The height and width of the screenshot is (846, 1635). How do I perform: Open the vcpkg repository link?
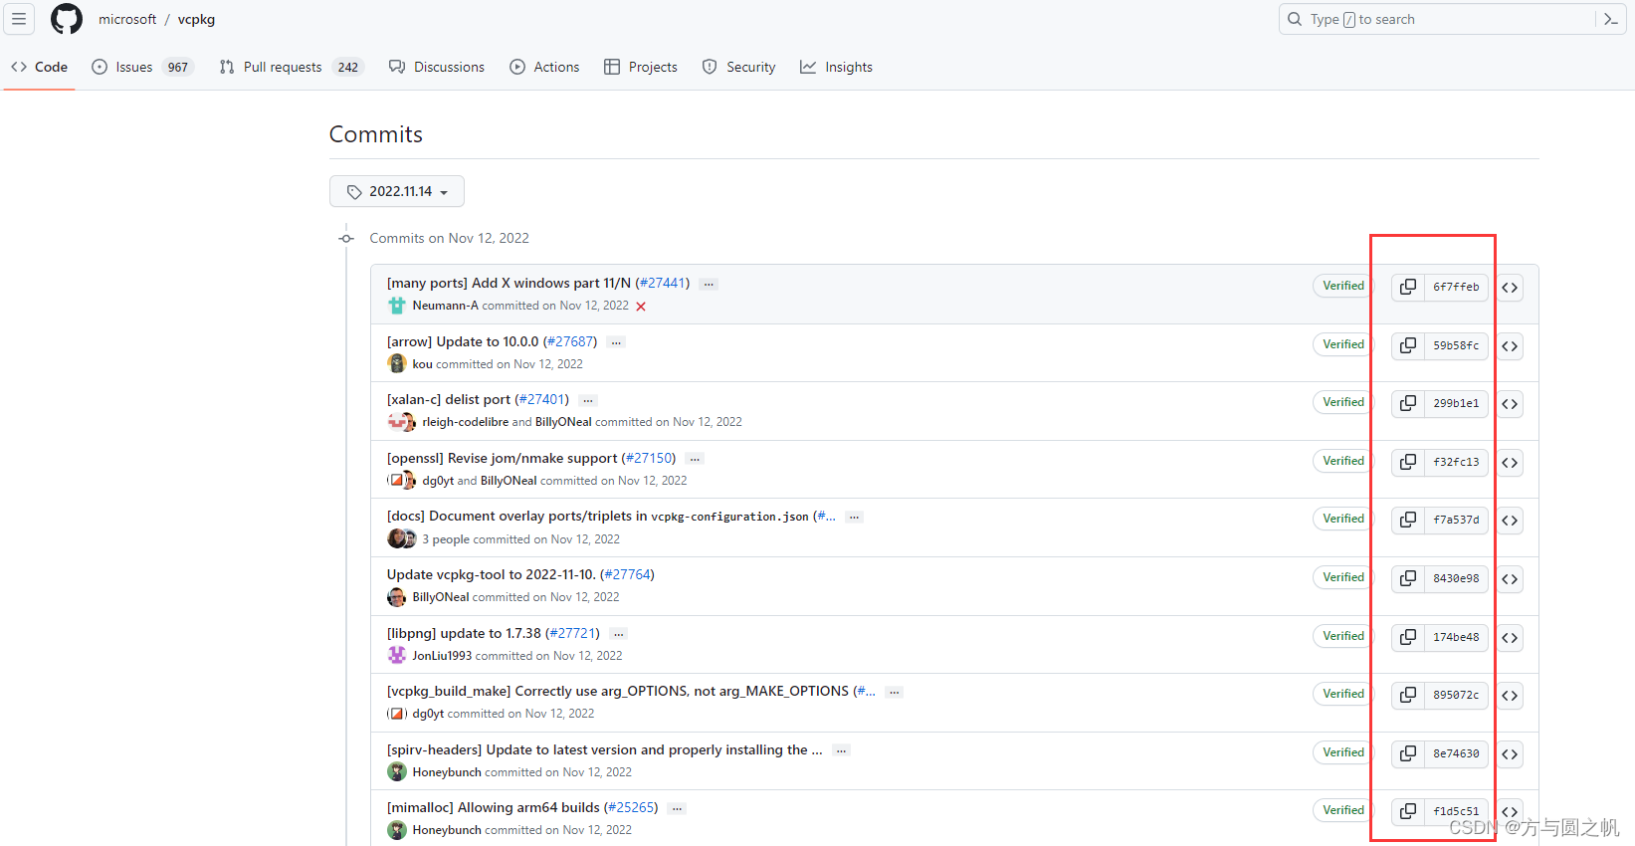coord(196,19)
